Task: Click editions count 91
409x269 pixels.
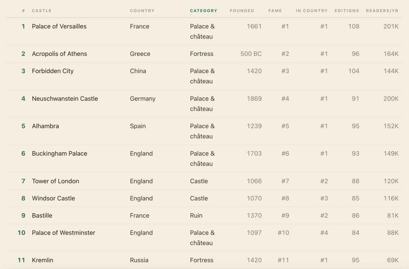Action: (355, 99)
